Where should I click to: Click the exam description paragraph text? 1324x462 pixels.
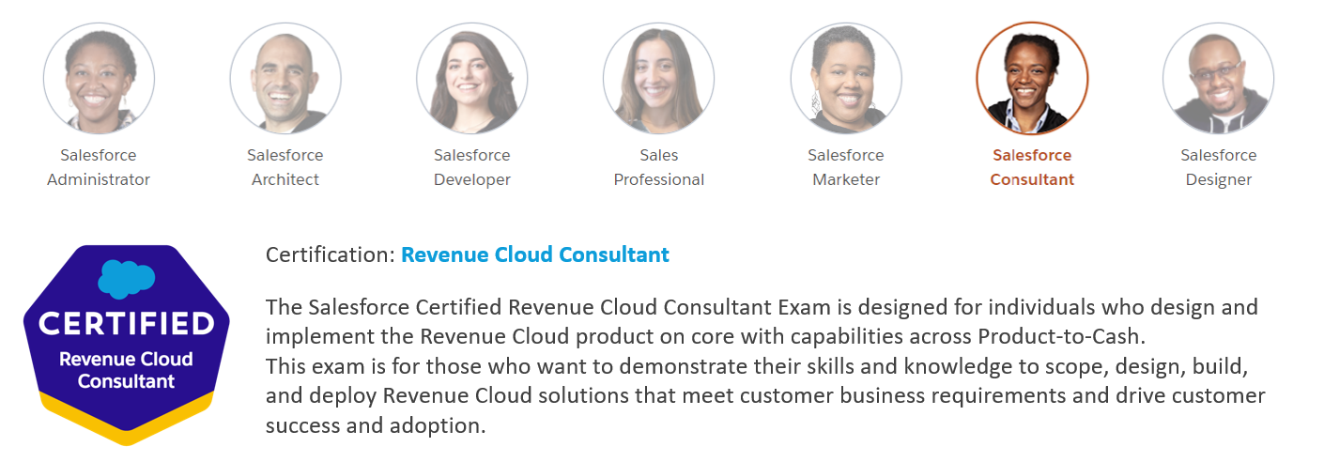tap(762, 366)
